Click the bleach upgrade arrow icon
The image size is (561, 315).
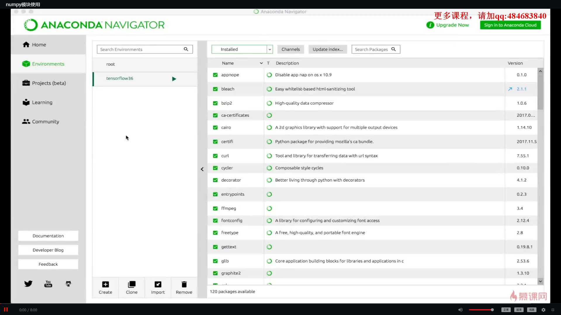click(510, 89)
